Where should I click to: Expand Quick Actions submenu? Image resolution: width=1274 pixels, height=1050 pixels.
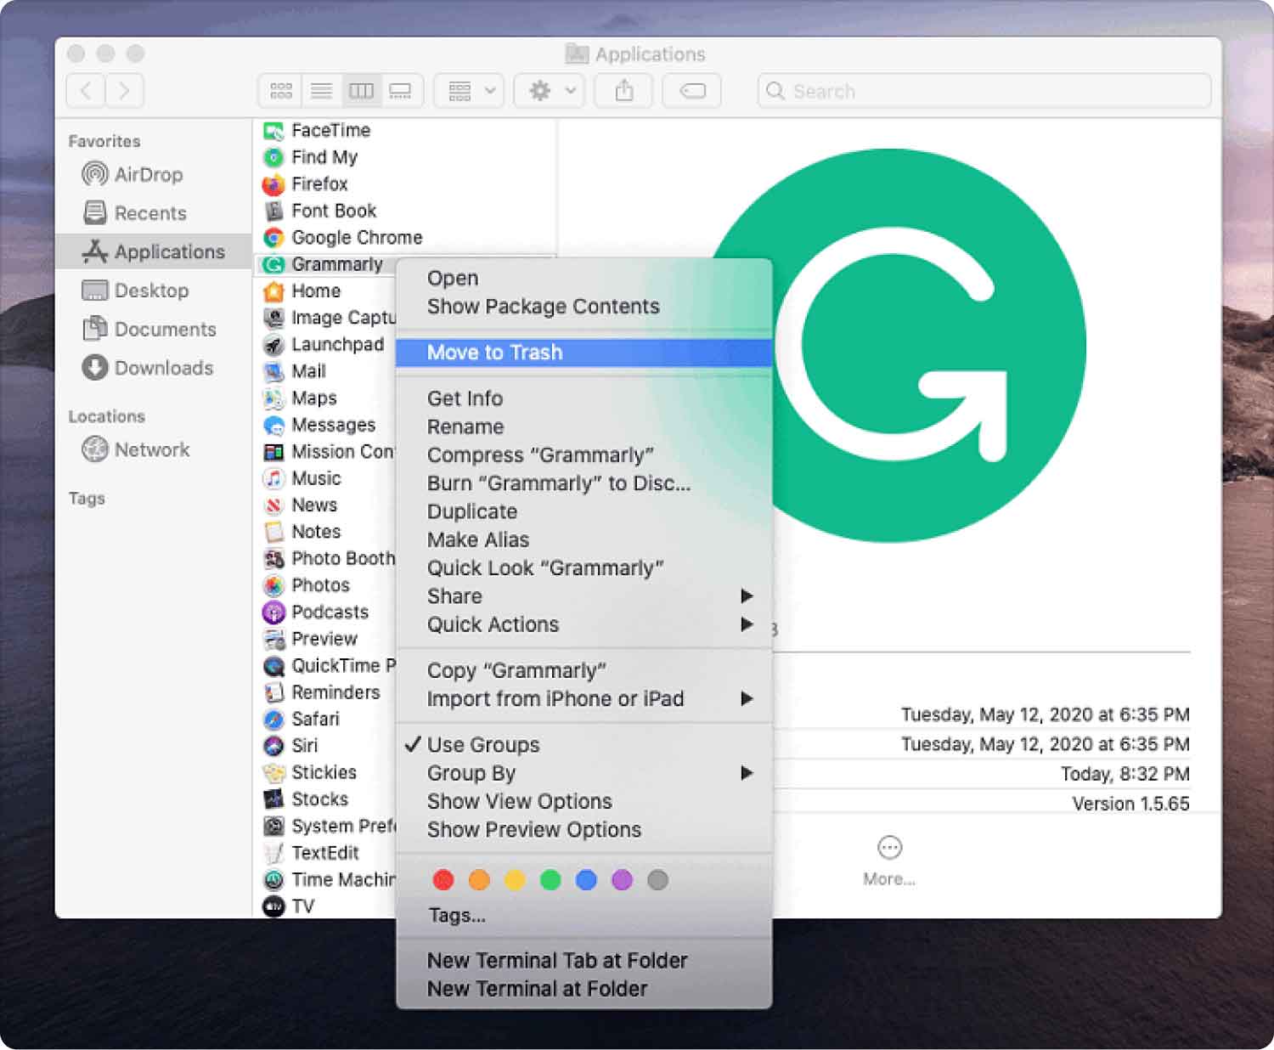pos(583,624)
